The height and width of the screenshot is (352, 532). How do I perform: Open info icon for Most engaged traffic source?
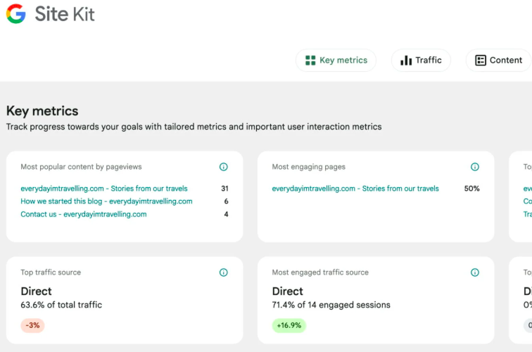tap(475, 272)
